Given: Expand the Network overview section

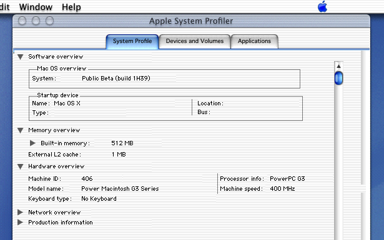Looking at the screenshot, I should click(x=21, y=212).
